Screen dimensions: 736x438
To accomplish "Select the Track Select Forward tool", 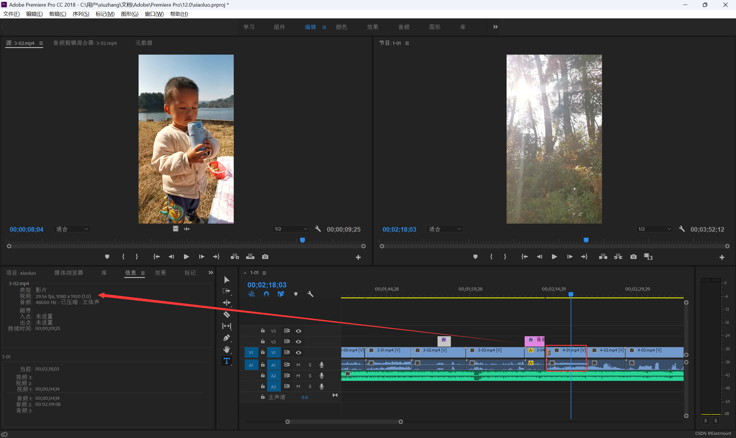I will pos(227,291).
